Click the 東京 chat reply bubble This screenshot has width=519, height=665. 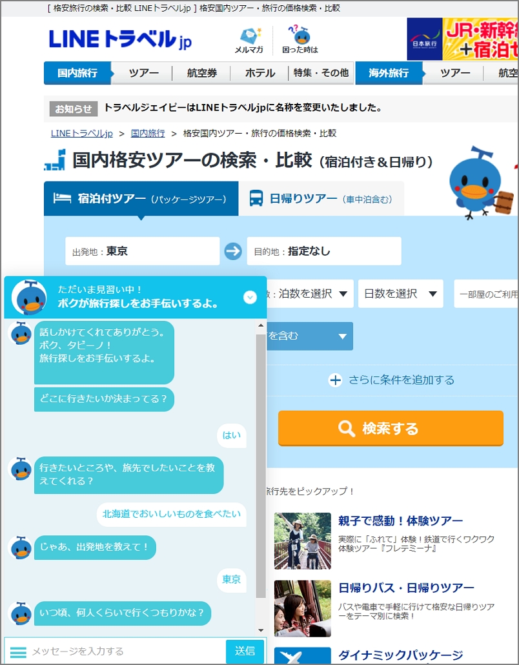click(x=232, y=579)
